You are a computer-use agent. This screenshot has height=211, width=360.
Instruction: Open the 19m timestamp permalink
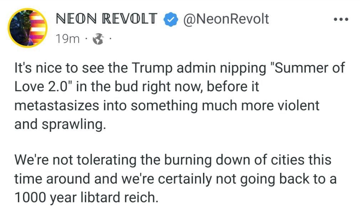point(68,39)
